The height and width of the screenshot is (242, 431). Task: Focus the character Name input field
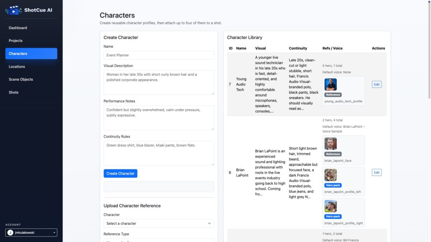158,55
